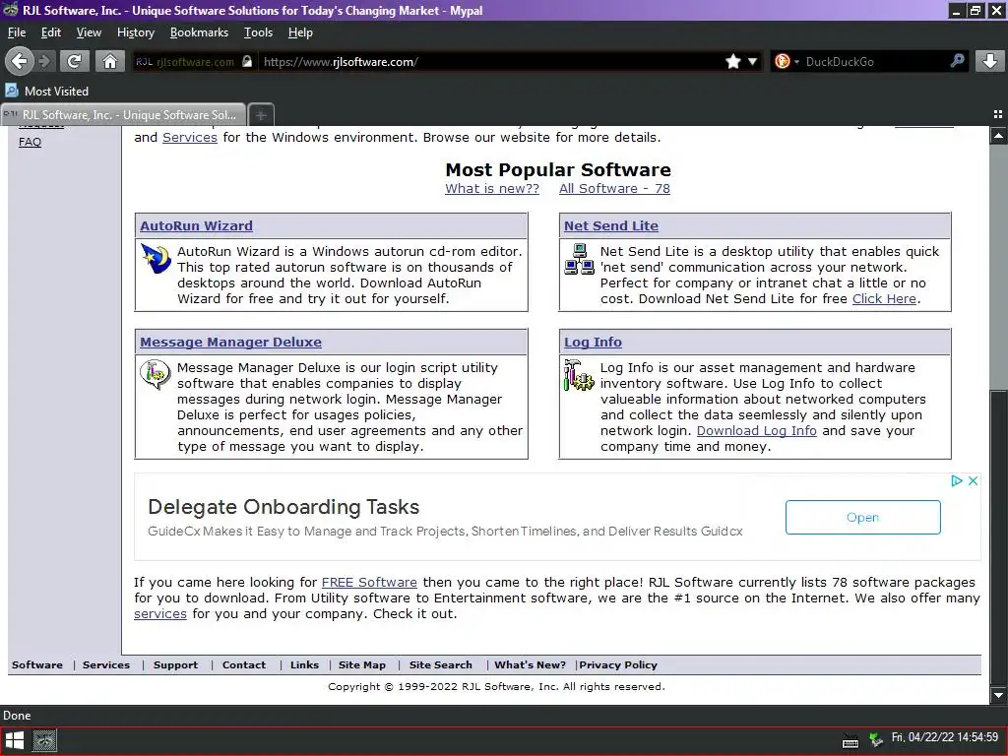Click the taskbar date and time

click(x=944, y=737)
